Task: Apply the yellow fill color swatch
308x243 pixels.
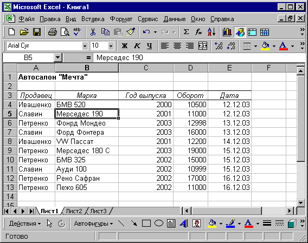Action: (265, 46)
